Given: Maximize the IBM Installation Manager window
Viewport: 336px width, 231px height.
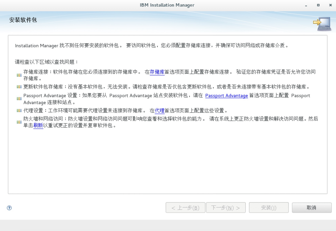Looking at the screenshot, I should [318, 5].
